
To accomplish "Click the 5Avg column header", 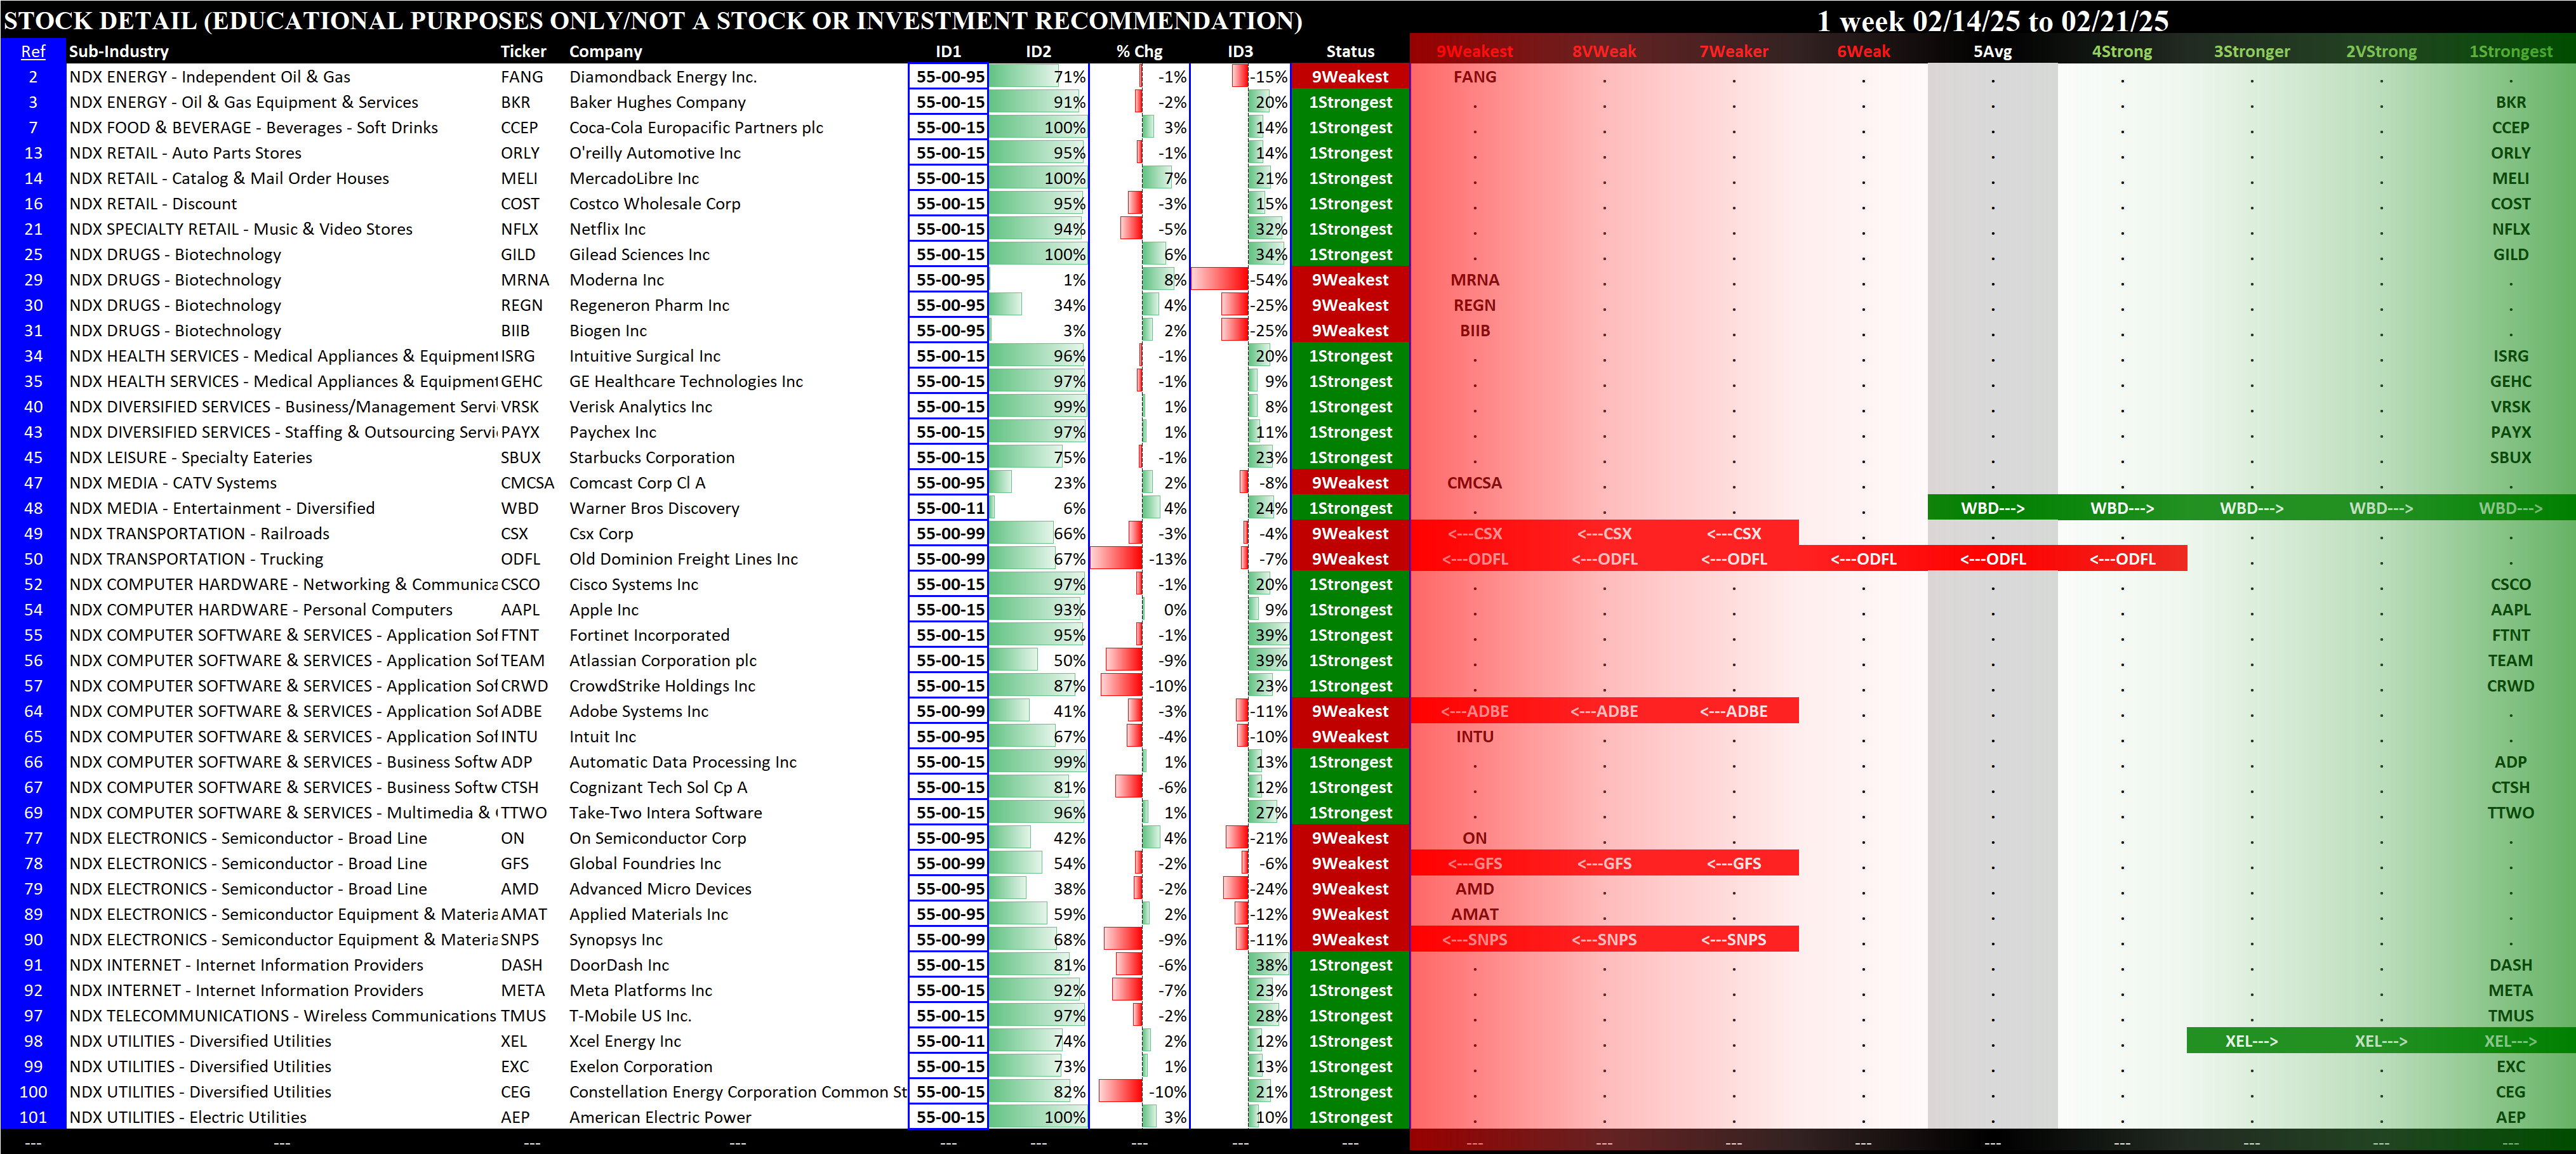I will [x=1992, y=51].
